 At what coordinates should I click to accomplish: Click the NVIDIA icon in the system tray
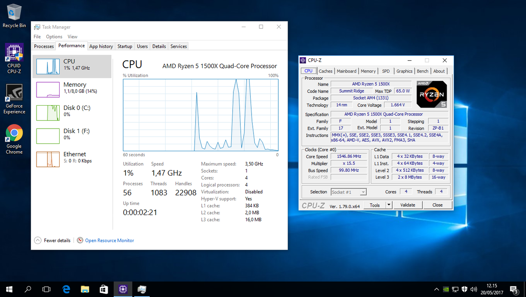click(x=446, y=289)
